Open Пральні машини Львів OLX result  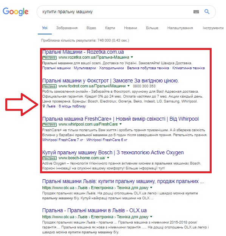coord(123,181)
